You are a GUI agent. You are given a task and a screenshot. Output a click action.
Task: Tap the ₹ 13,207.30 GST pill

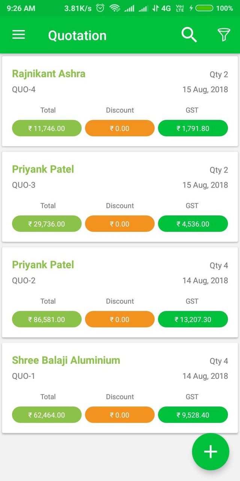pyautogui.click(x=193, y=319)
